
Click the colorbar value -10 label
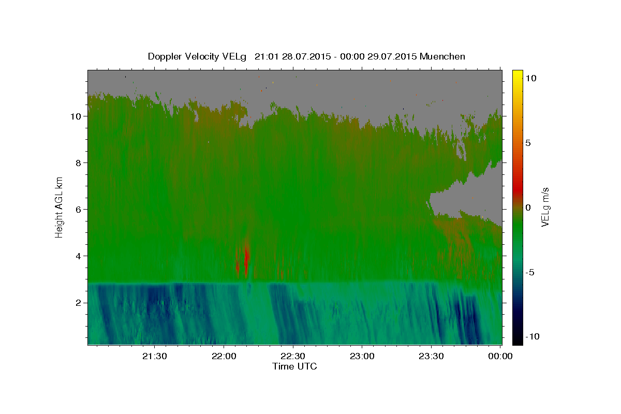(x=531, y=337)
